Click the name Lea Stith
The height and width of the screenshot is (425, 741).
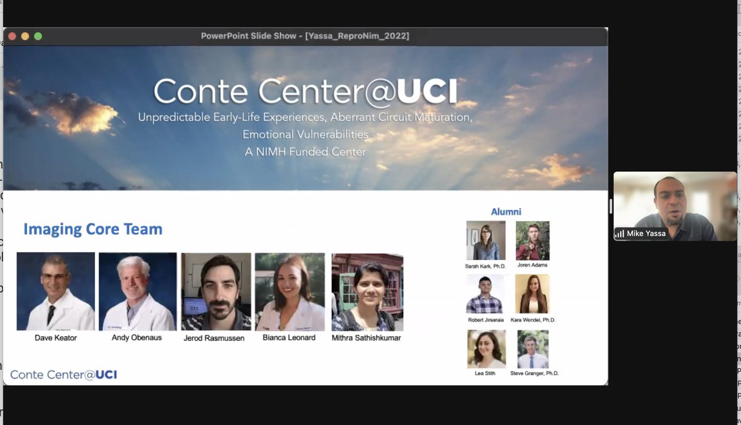pyautogui.click(x=485, y=374)
